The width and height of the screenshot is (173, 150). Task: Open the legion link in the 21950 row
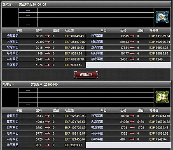[97, 122]
